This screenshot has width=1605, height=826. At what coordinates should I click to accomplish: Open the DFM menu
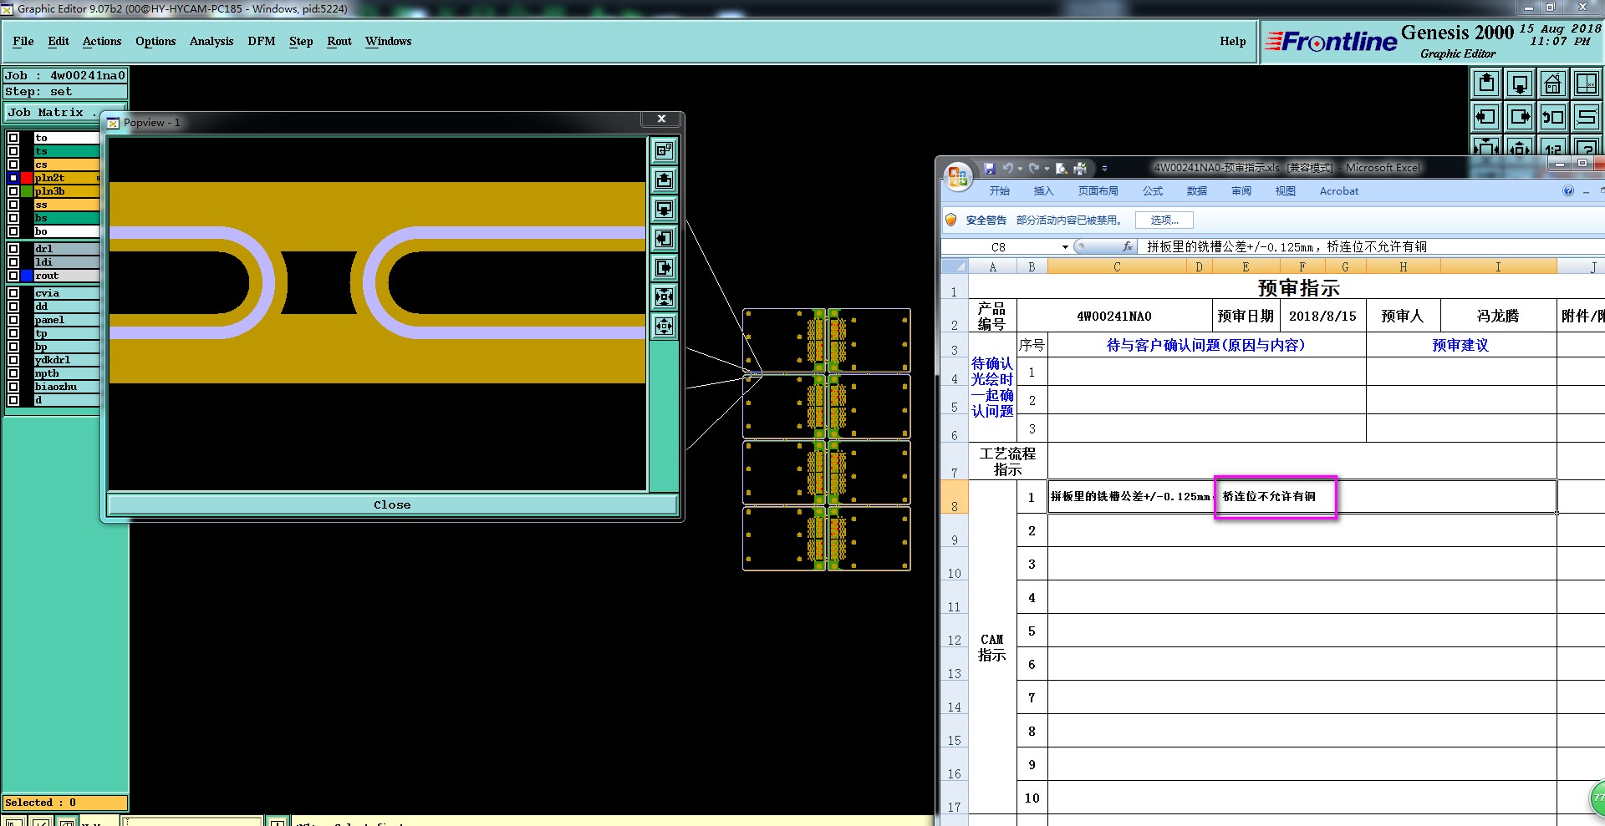[261, 41]
